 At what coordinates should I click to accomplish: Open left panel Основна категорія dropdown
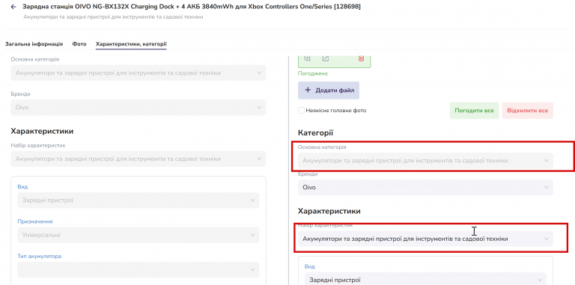(139, 73)
